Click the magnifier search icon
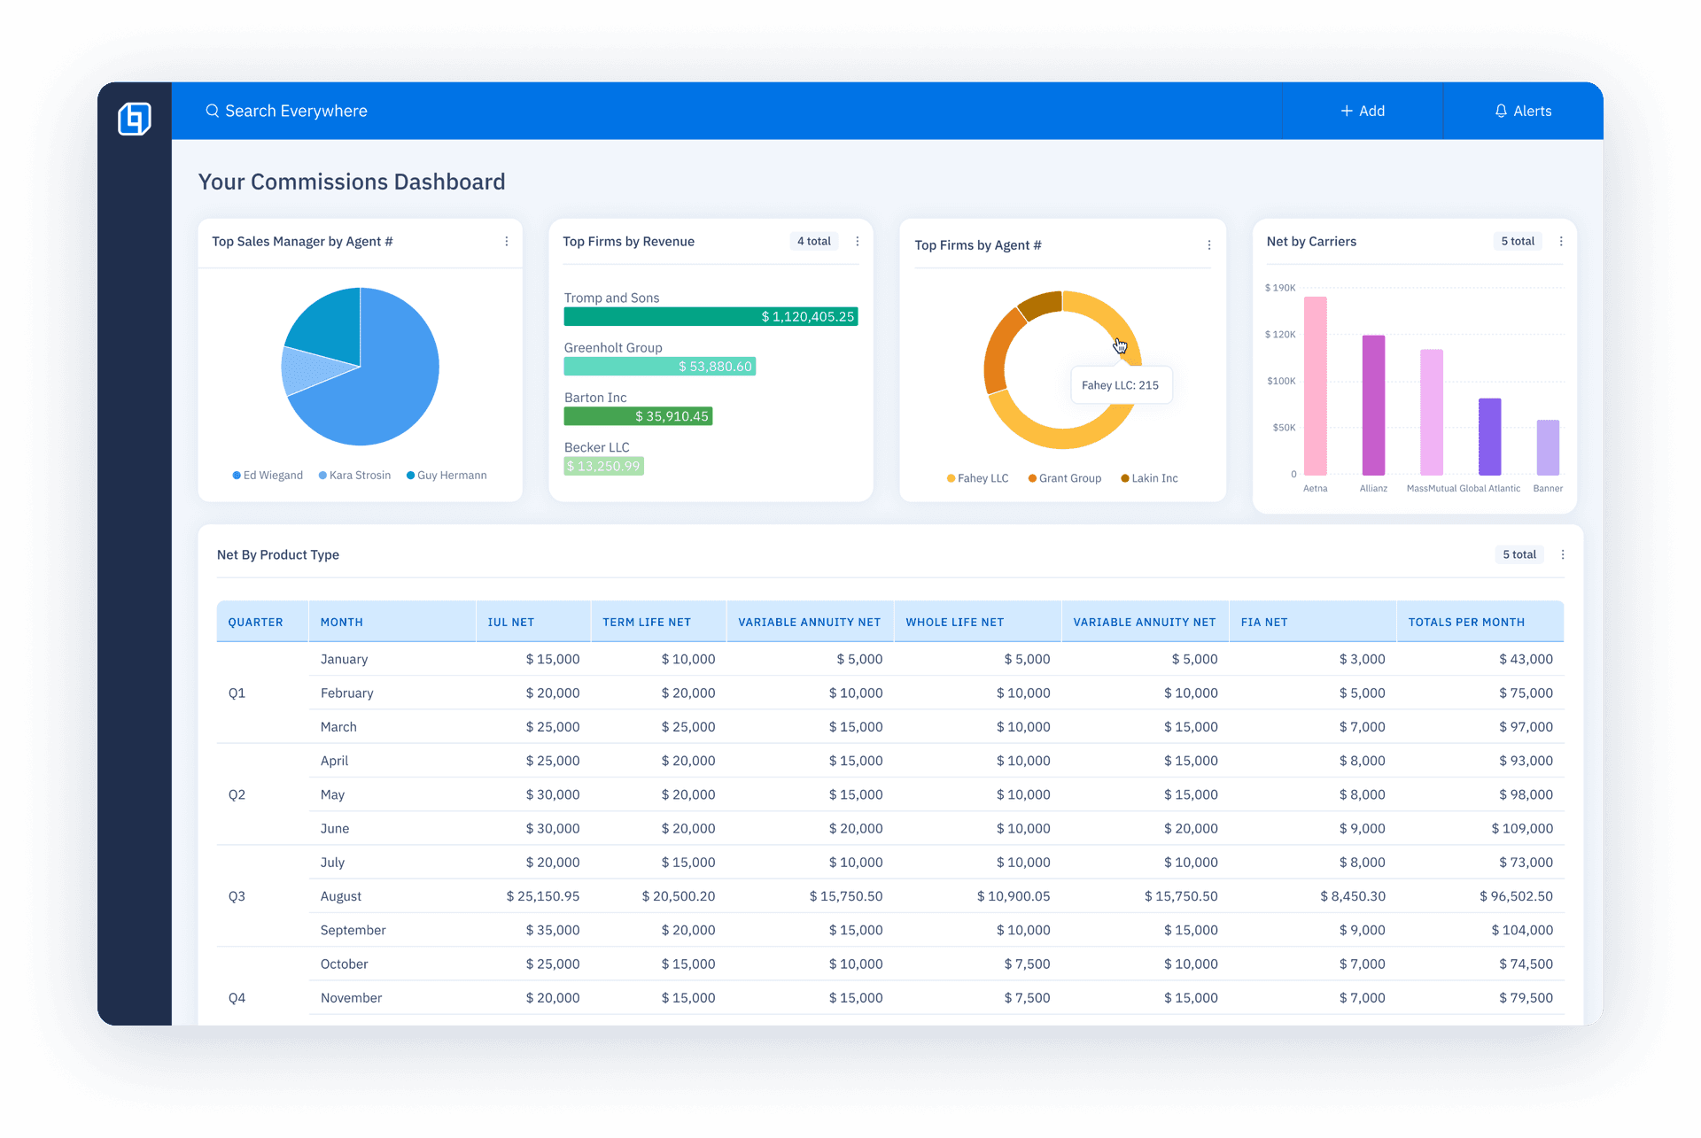 point(212,111)
